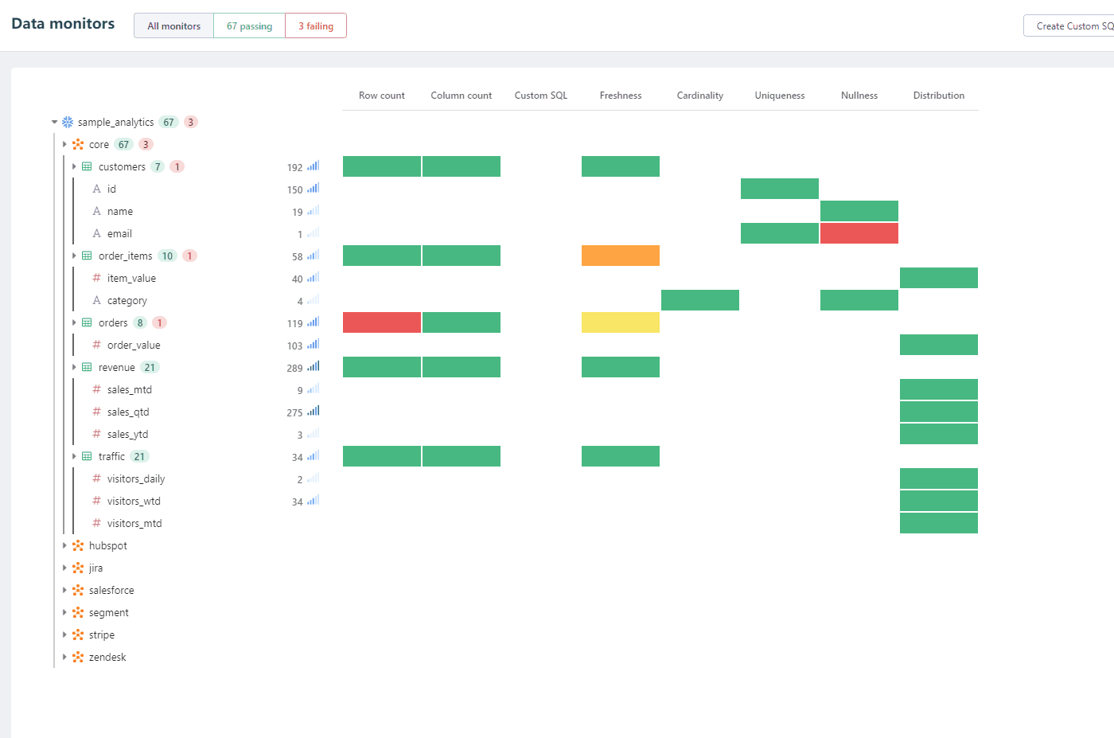Viewport: 1114px width, 738px height.
Task: Click the orange schema icon next to zendesk
Action: (x=78, y=657)
